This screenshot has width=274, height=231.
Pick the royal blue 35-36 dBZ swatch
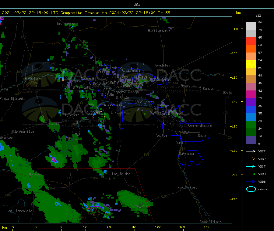coord(251,109)
